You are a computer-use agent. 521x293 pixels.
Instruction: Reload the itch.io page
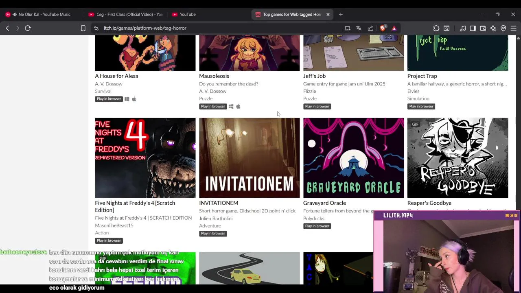pos(28,28)
